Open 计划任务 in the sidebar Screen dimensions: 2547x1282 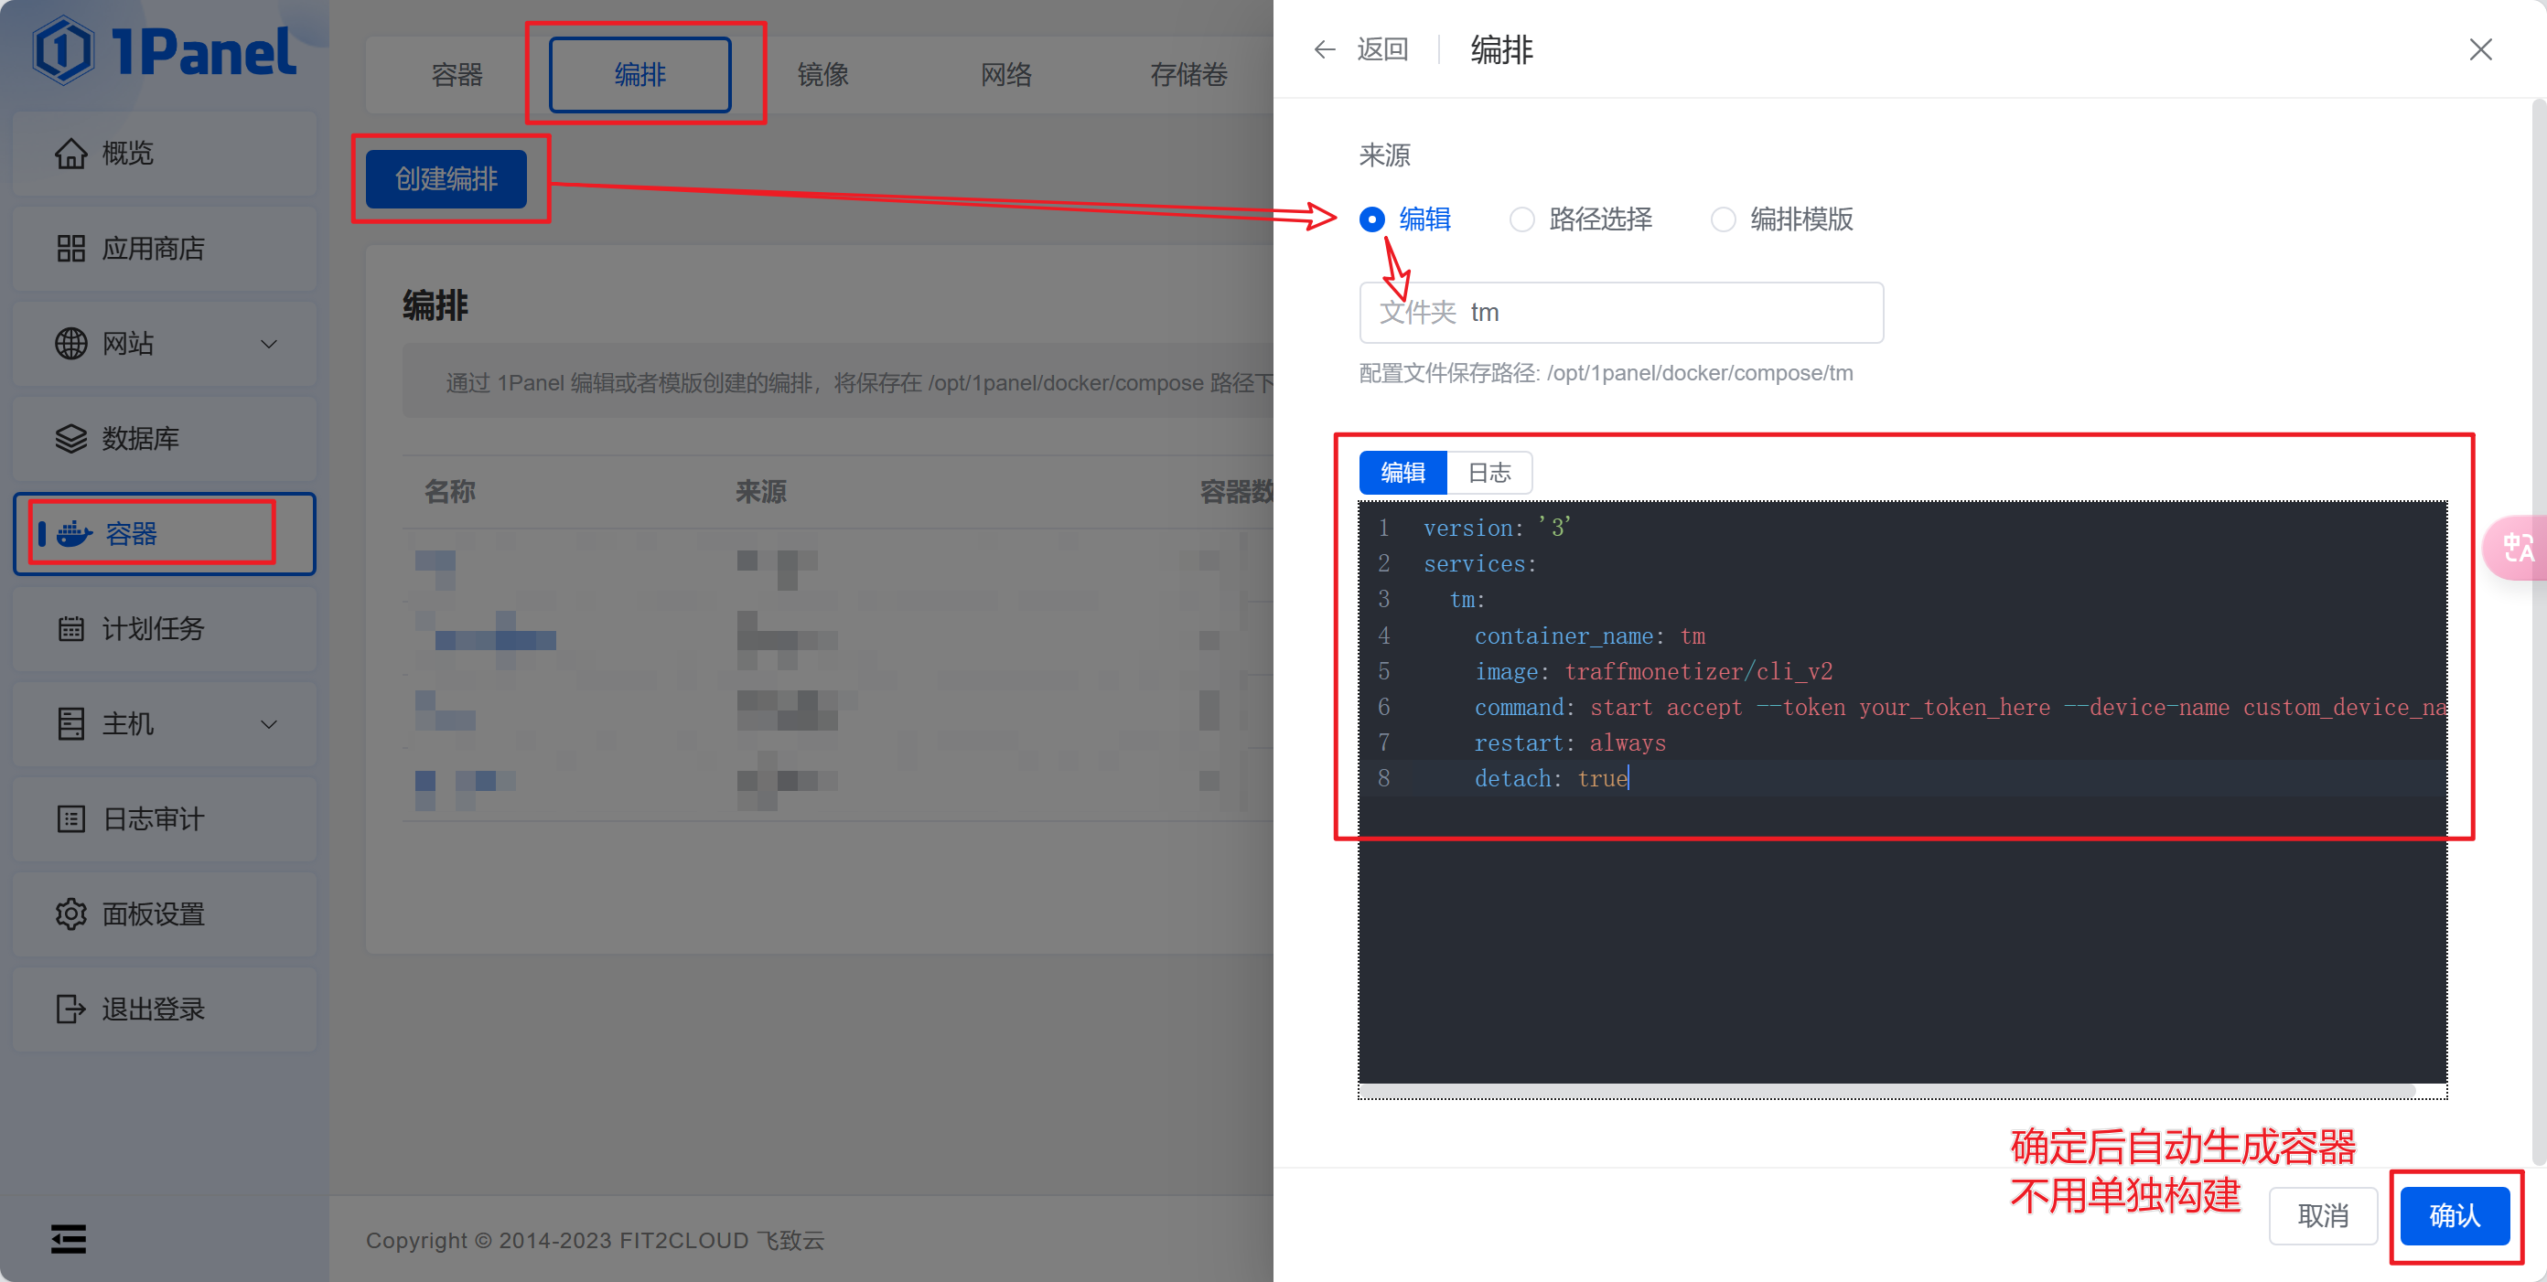click(164, 628)
